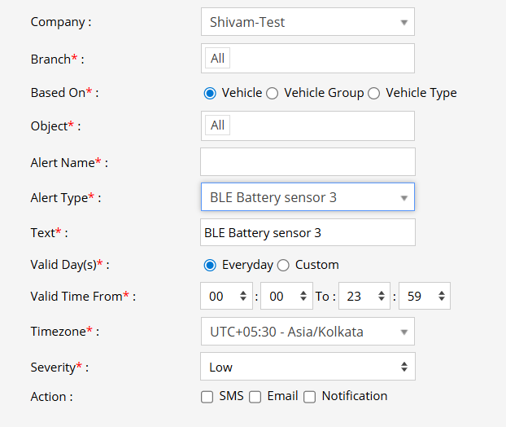Screen dimensions: 506x427
Task: Select Everyday for Valid Days
Action: tap(210, 265)
